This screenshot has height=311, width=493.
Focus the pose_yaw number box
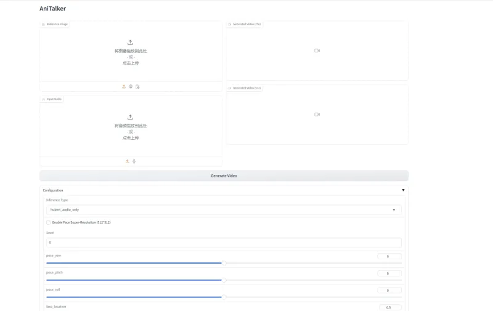(x=389, y=256)
